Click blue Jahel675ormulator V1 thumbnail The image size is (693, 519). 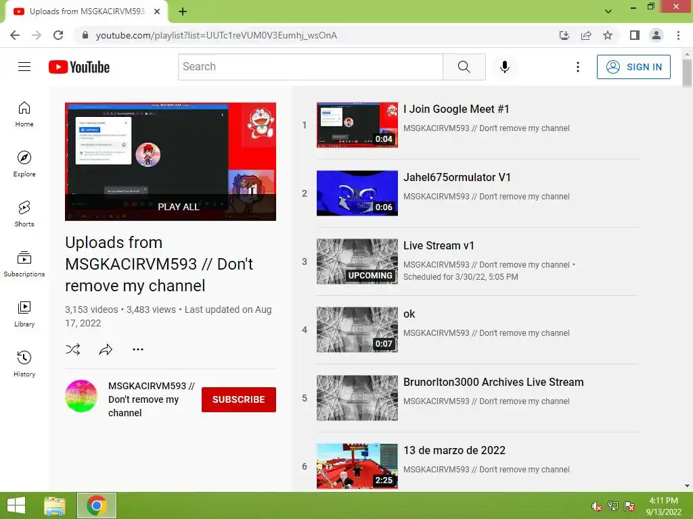coord(357,193)
